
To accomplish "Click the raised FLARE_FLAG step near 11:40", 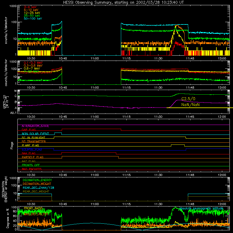I will click(178, 144).
